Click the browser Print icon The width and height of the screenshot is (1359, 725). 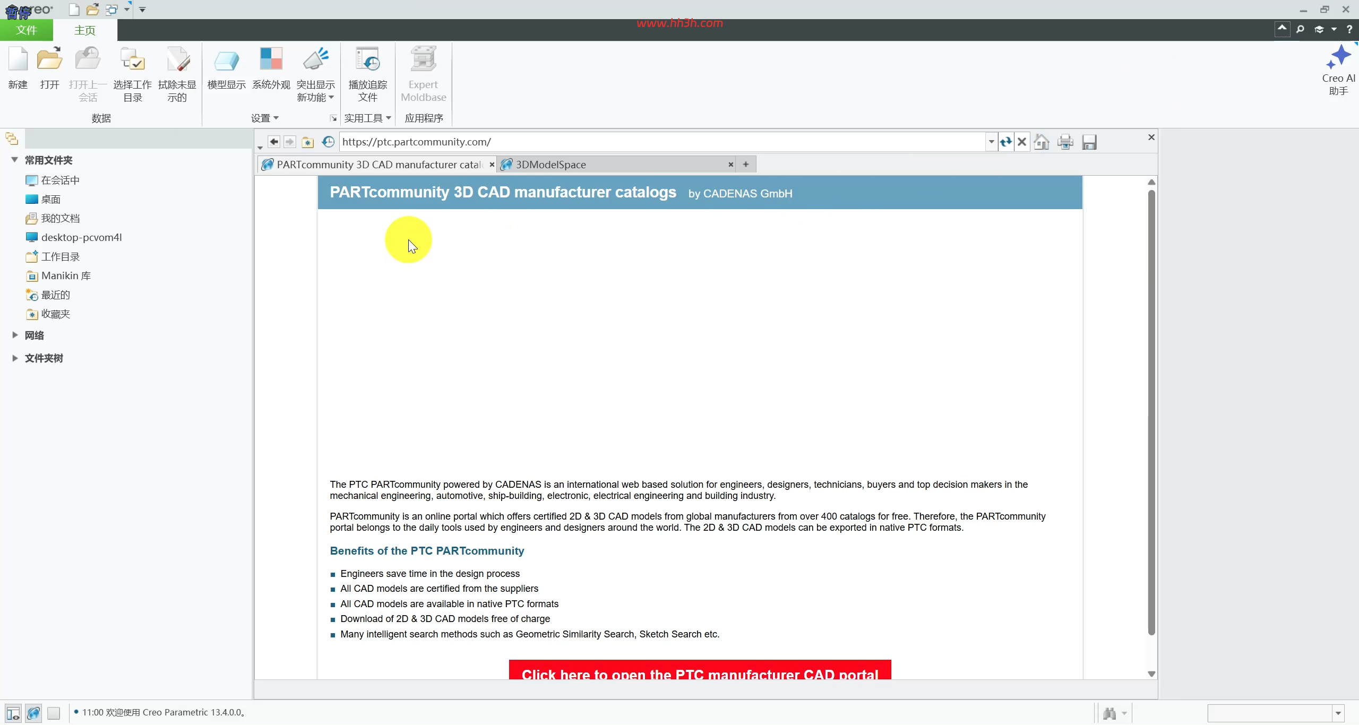(1065, 142)
